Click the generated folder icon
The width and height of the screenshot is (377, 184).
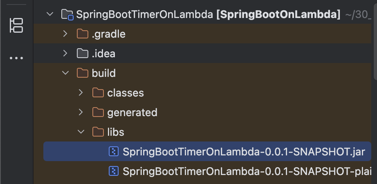98,112
